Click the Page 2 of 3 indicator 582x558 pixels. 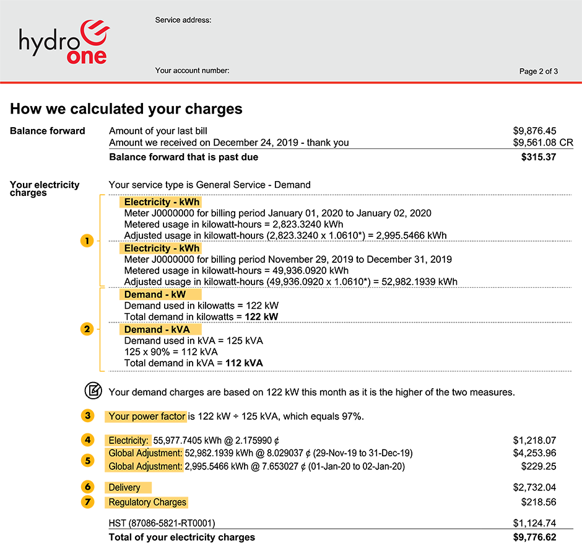[x=538, y=71]
